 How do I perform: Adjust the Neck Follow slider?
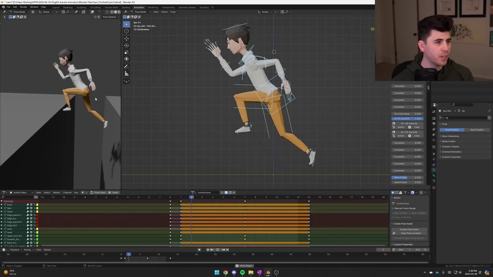[407, 177]
